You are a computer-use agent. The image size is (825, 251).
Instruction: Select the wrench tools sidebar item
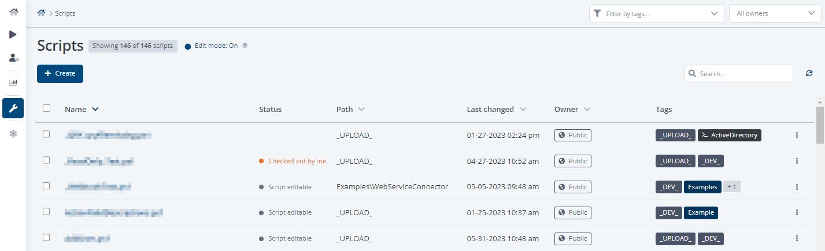pos(13,108)
